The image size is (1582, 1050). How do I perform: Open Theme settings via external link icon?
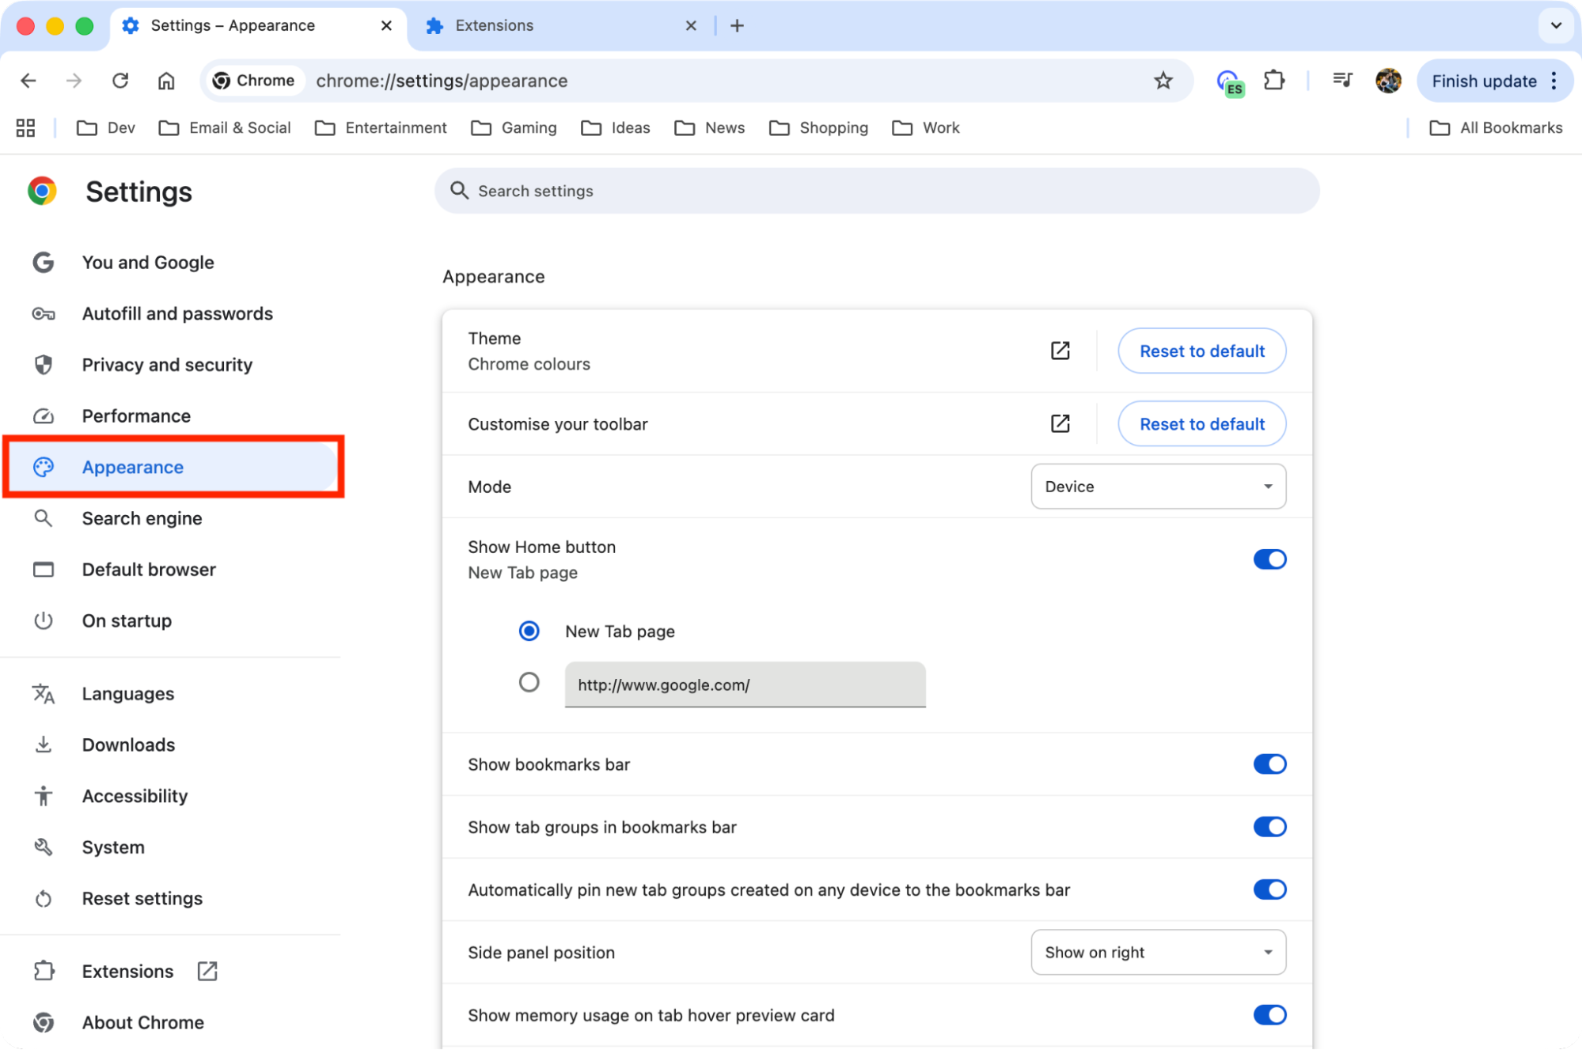1060,350
